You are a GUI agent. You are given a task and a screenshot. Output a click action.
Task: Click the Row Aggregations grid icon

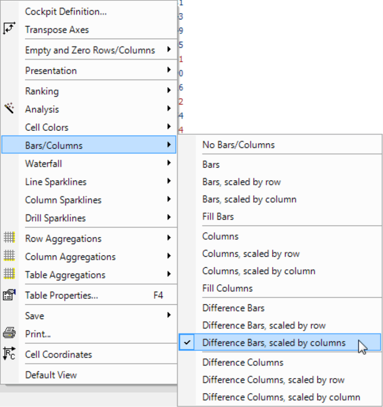tap(9, 237)
